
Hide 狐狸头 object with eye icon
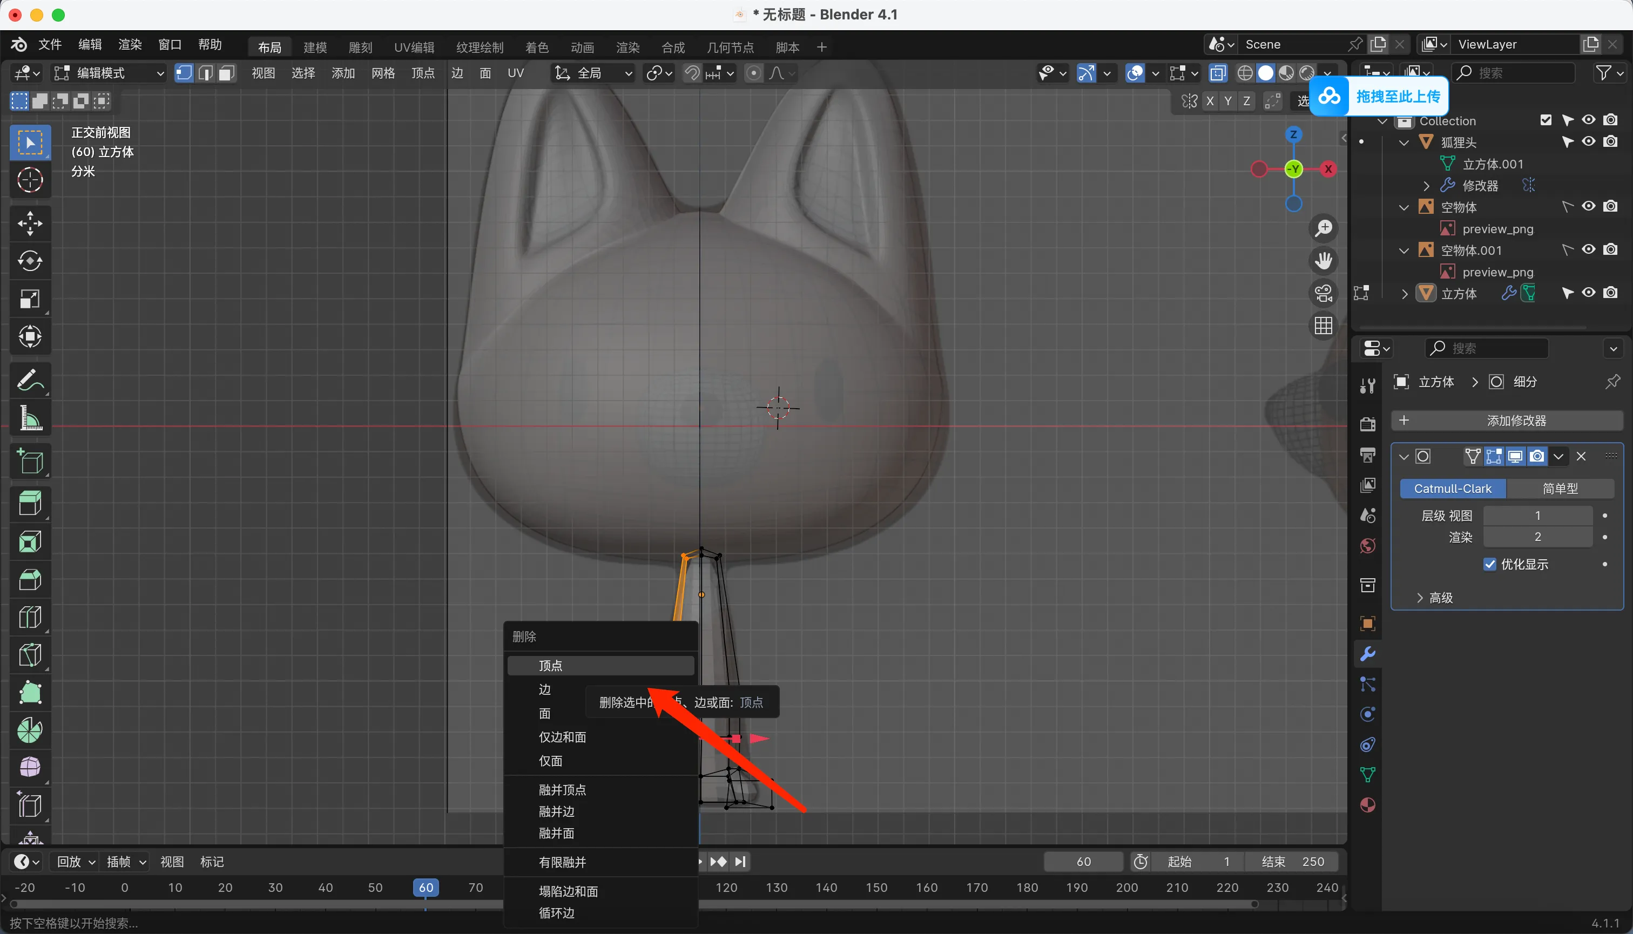pyautogui.click(x=1589, y=142)
